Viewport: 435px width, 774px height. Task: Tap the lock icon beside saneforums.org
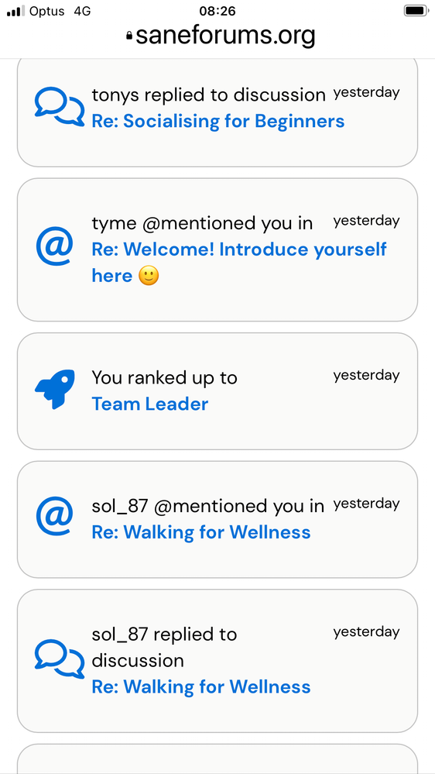(129, 36)
